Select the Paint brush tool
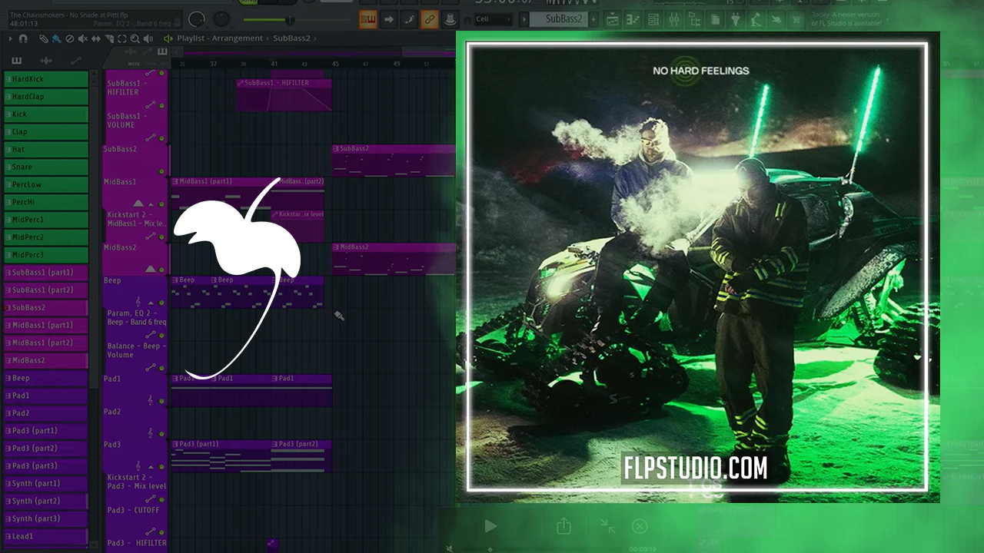 pyautogui.click(x=57, y=38)
